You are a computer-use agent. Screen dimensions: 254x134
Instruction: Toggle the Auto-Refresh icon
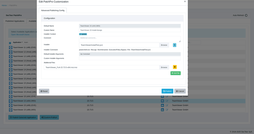246,15
